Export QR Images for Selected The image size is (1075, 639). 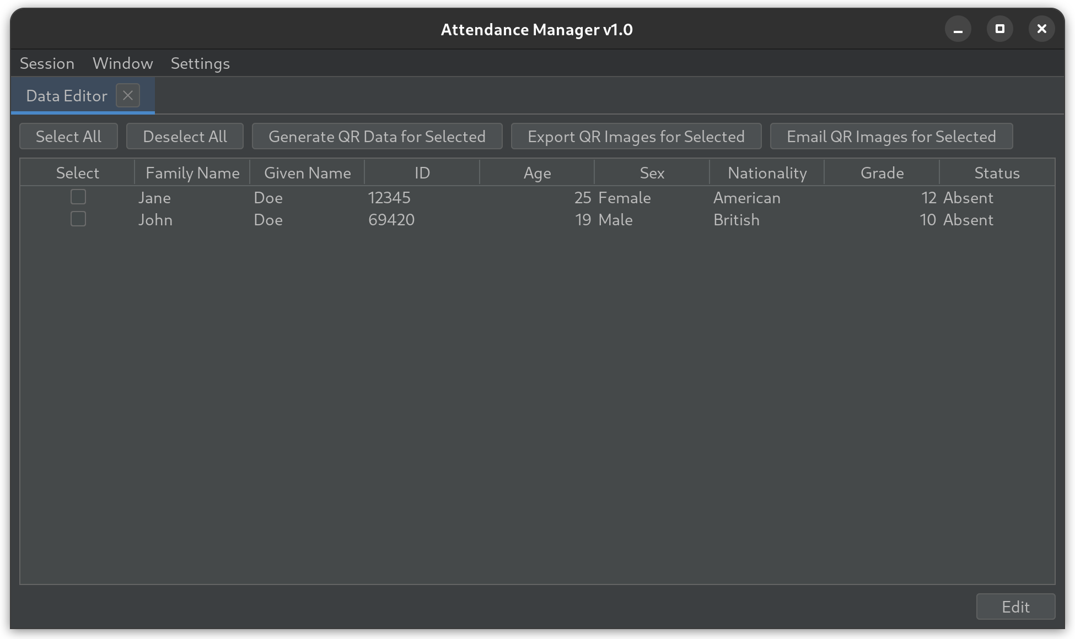point(636,136)
